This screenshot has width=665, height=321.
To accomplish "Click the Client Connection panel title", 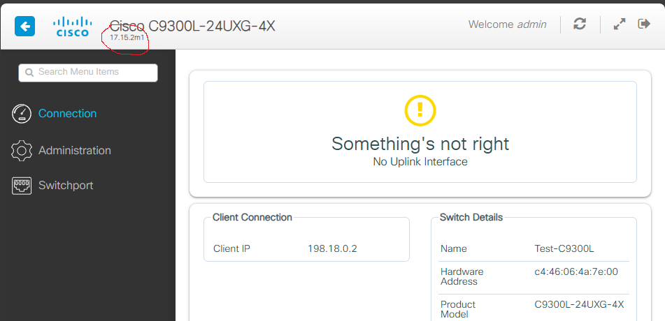I will point(252,218).
